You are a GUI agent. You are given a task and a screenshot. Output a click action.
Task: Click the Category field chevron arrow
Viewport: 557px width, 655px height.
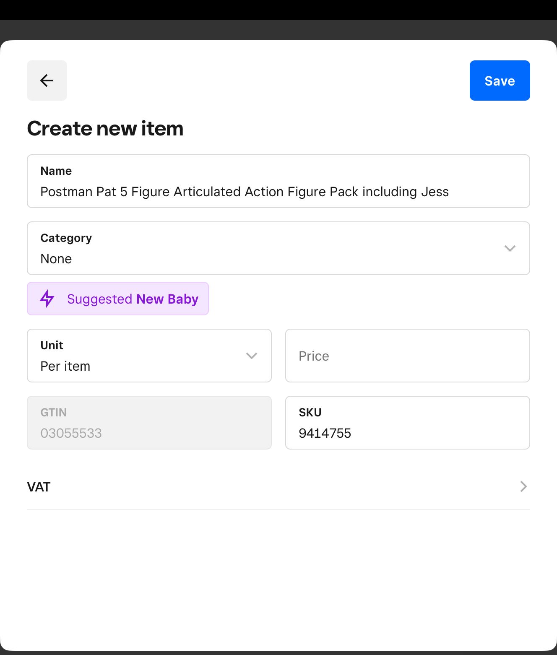pos(510,248)
